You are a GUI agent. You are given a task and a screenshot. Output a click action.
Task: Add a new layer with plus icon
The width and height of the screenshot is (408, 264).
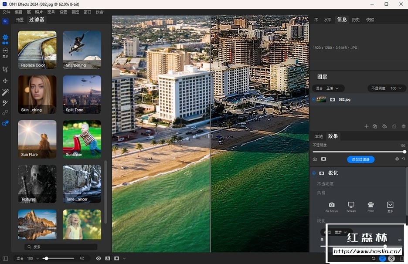(x=366, y=126)
